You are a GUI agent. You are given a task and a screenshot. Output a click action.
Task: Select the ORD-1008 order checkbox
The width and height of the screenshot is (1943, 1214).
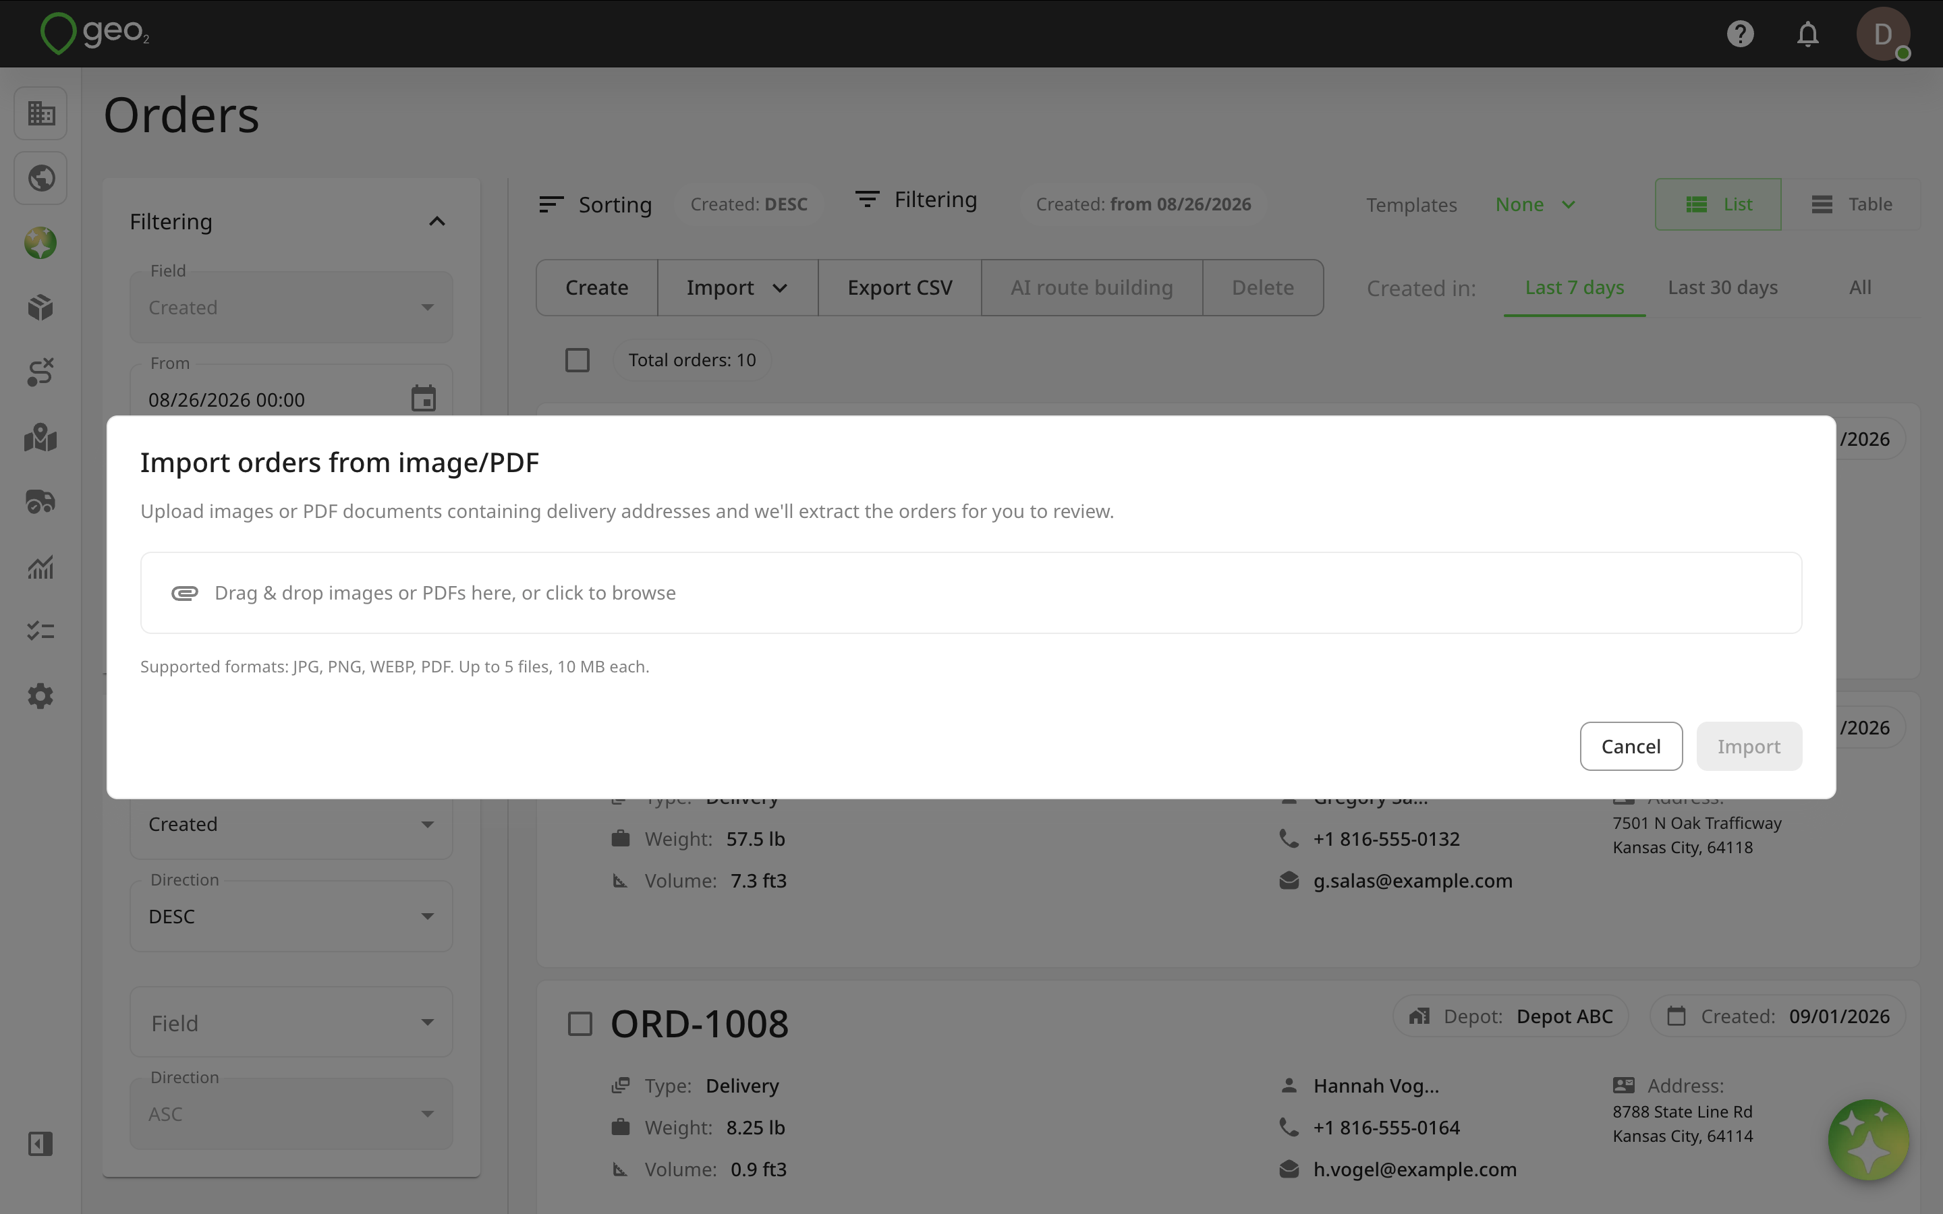click(x=580, y=1024)
